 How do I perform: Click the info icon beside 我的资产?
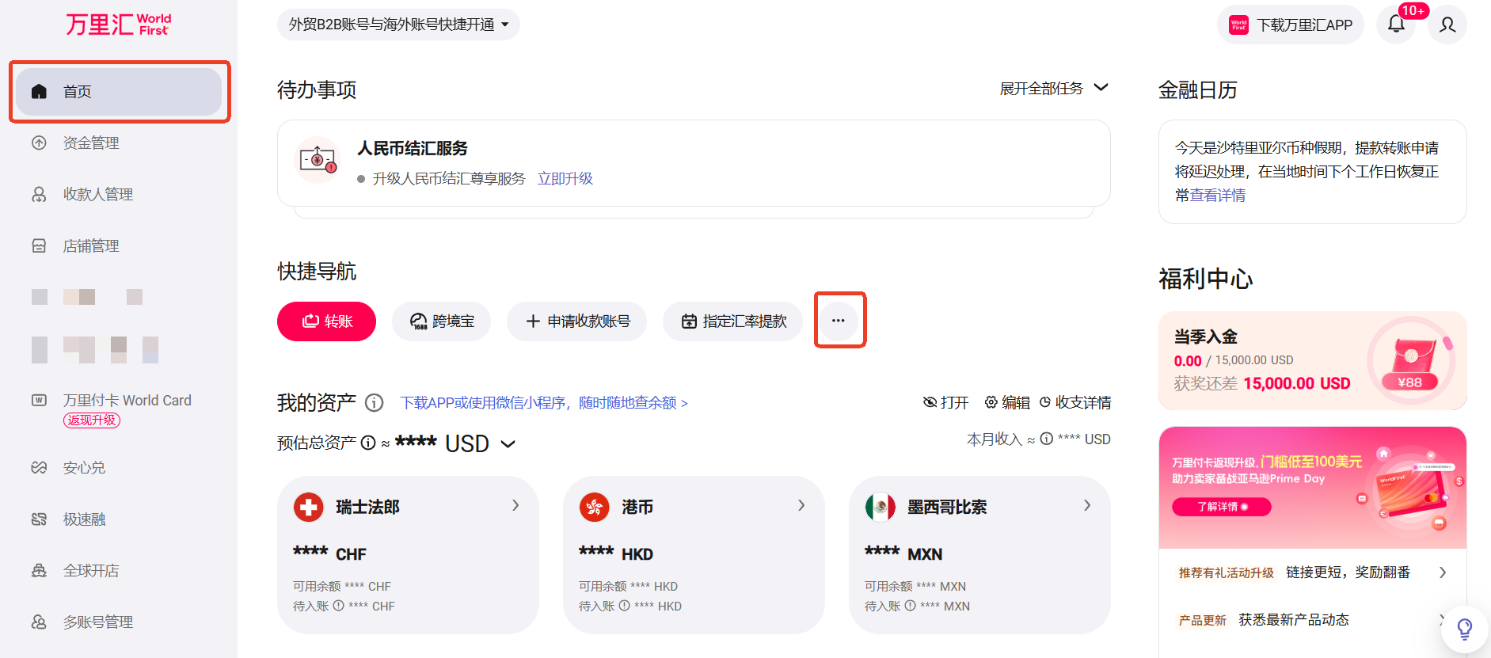pos(375,403)
